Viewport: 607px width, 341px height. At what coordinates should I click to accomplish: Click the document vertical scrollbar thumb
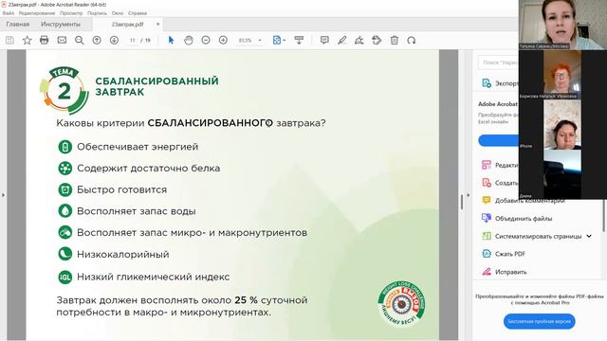[462, 202]
